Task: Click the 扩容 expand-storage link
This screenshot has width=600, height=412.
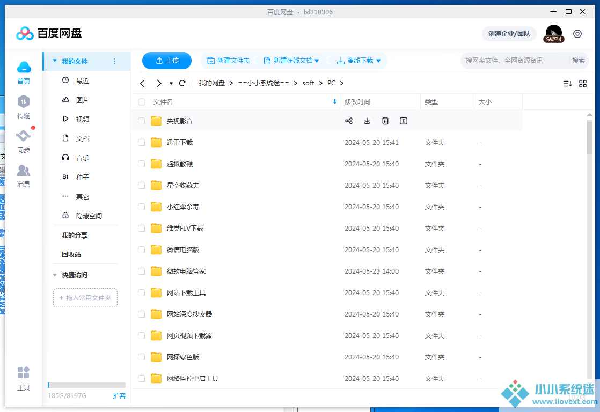Action: tap(119, 395)
